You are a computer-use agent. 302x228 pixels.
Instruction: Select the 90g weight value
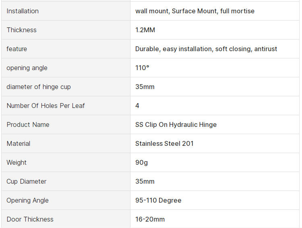click(142, 162)
